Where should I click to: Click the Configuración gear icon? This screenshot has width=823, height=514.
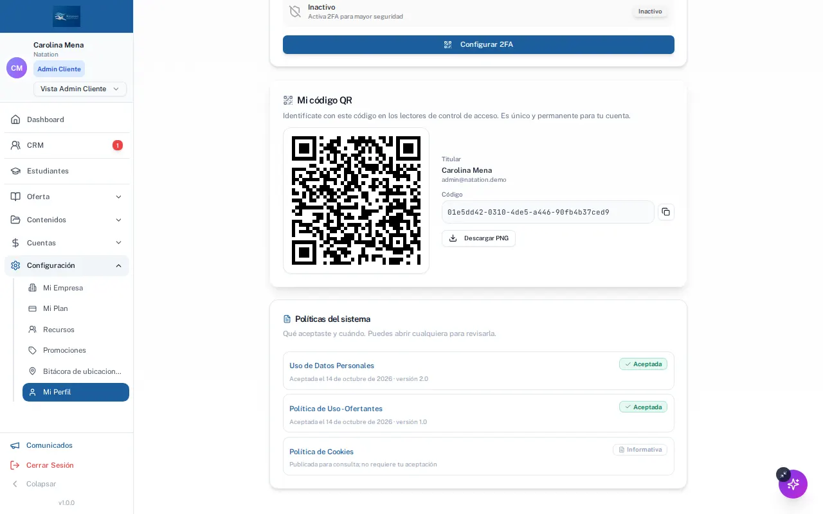pyautogui.click(x=15, y=265)
